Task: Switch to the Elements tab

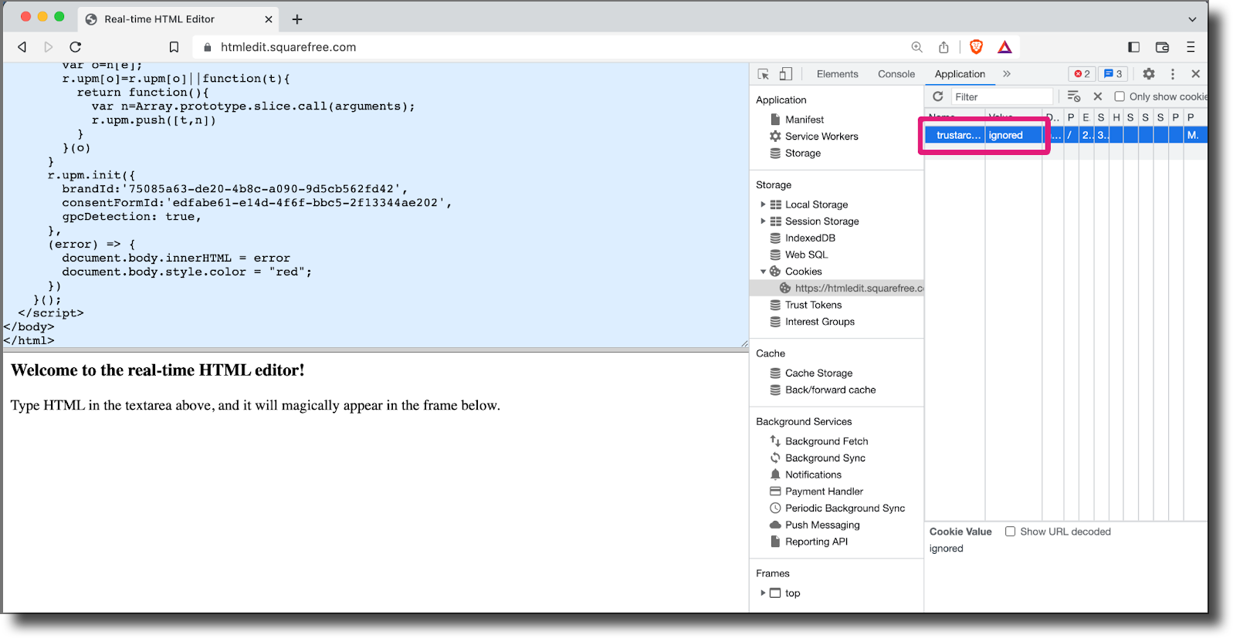Action: click(x=837, y=74)
